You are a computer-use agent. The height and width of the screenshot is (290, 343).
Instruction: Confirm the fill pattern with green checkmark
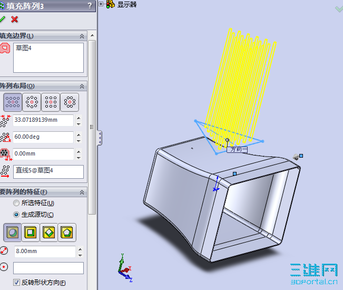click(2, 20)
